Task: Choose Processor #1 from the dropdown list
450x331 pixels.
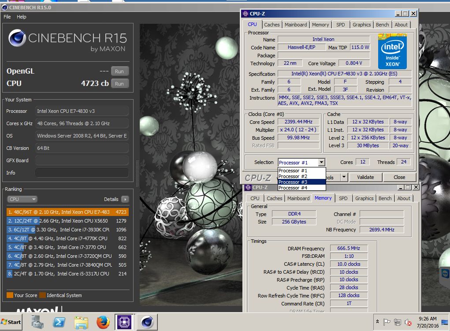Action: (x=301, y=171)
